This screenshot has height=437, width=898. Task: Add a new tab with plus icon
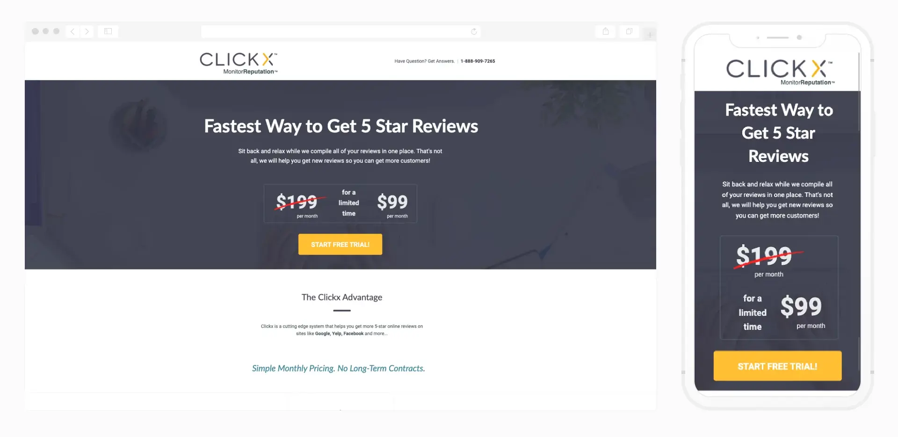[x=650, y=35]
